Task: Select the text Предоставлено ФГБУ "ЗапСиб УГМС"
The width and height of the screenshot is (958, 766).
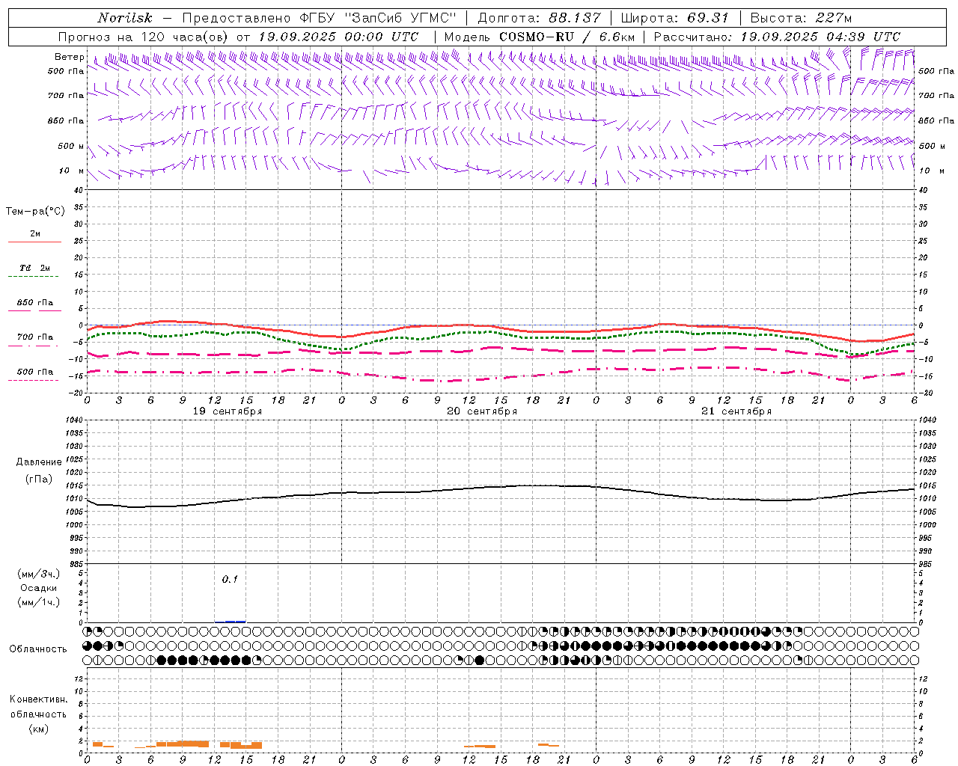Action: tap(320, 18)
